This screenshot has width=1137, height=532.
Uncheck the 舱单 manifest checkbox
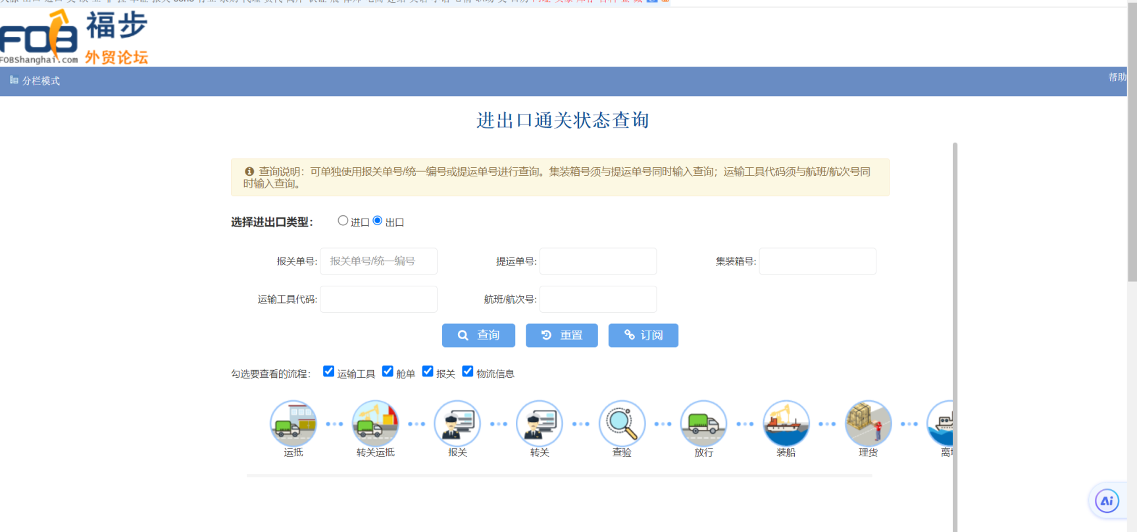click(388, 371)
